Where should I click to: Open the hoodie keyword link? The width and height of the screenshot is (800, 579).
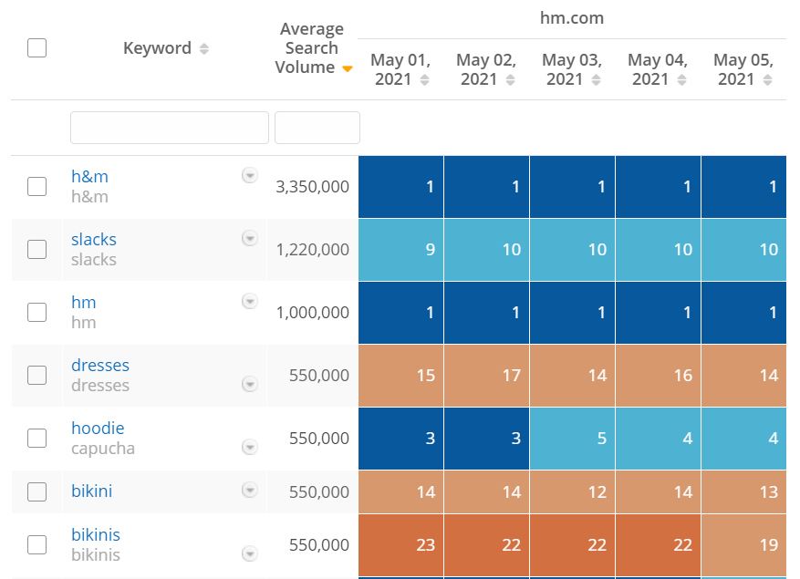(98, 428)
